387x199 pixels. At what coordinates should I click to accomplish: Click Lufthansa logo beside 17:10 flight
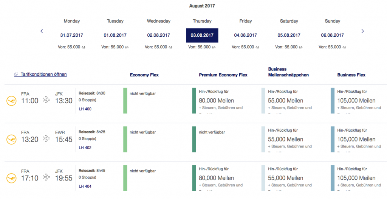pos(12,178)
